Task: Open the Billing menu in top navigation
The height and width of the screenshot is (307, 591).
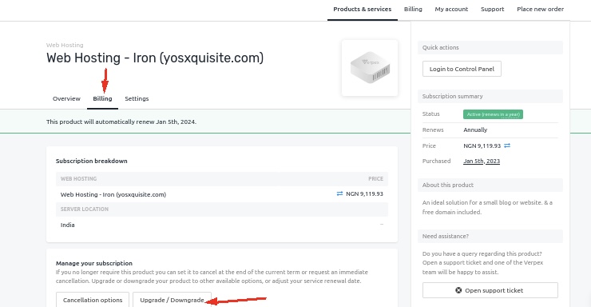Action: coord(413,9)
